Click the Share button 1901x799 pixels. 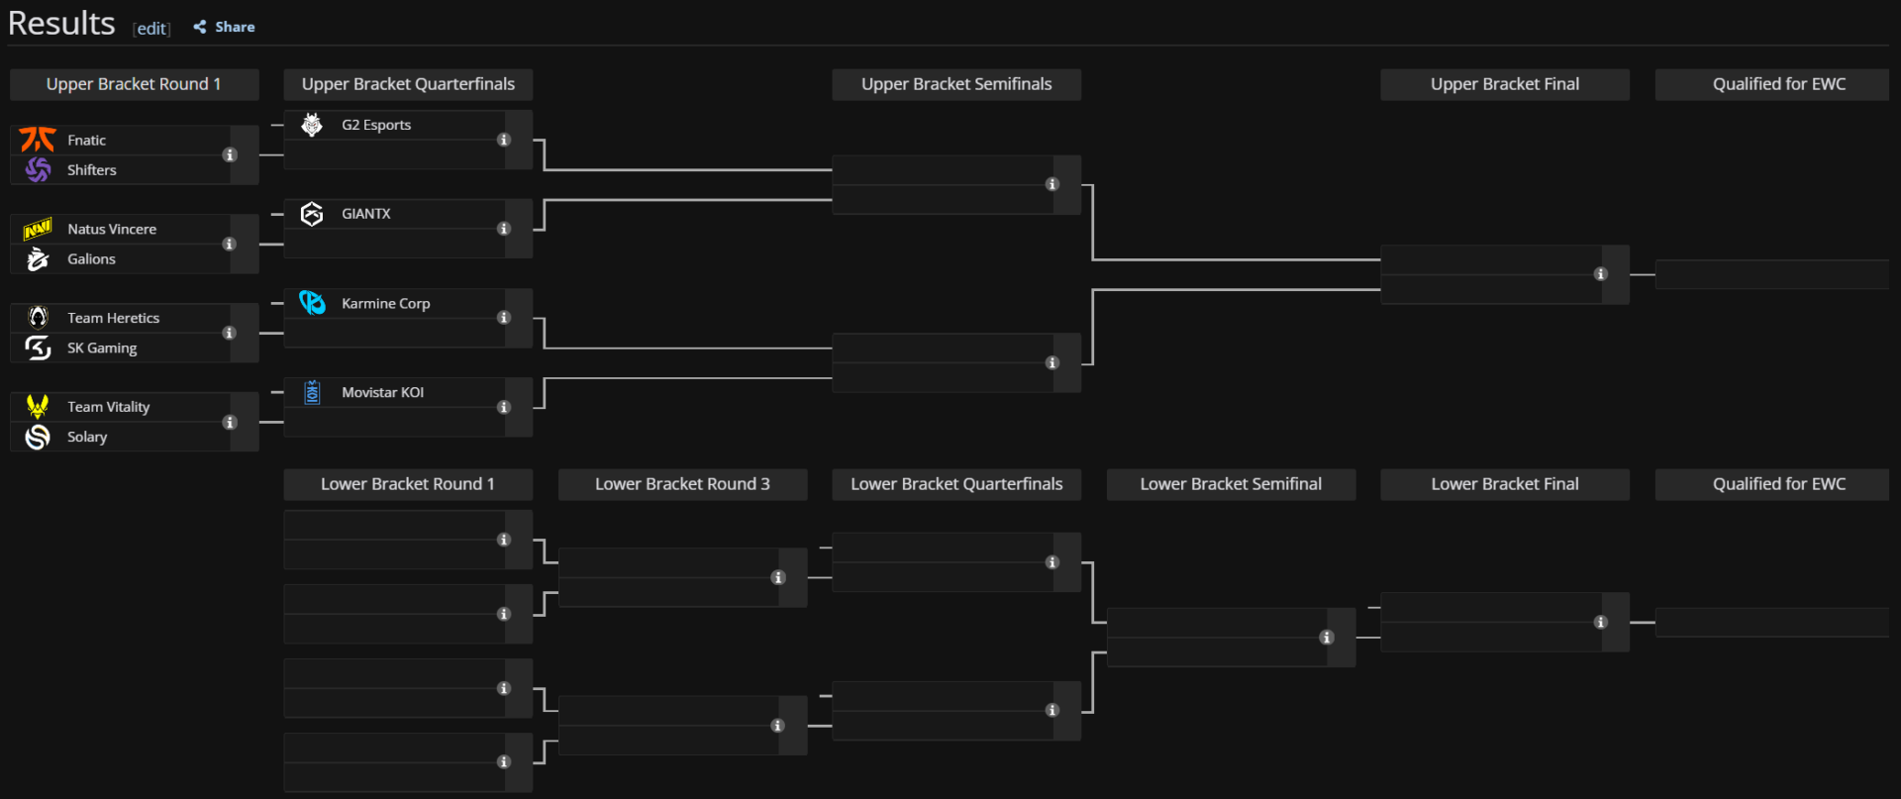(224, 27)
